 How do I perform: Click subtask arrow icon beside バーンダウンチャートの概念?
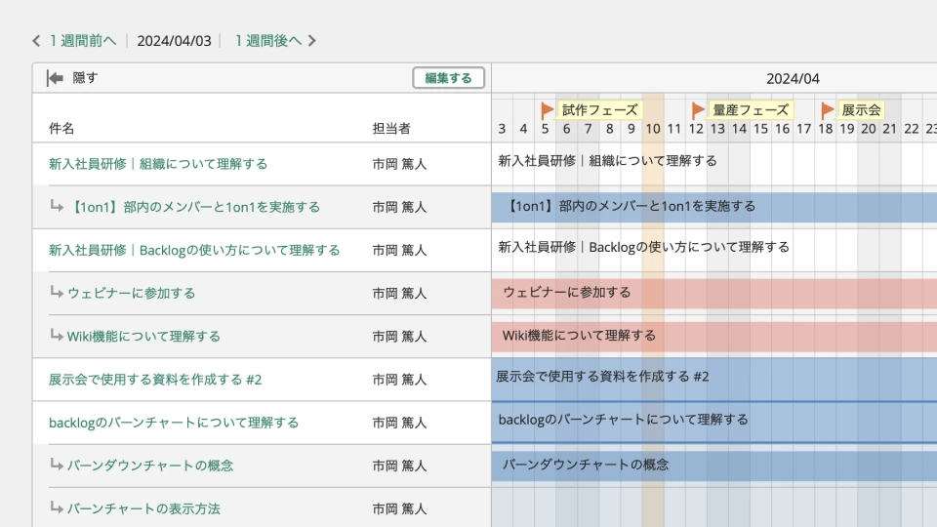(x=57, y=465)
